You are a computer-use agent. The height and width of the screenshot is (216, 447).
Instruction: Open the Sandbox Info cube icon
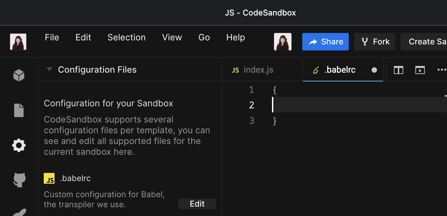(x=19, y=75)
